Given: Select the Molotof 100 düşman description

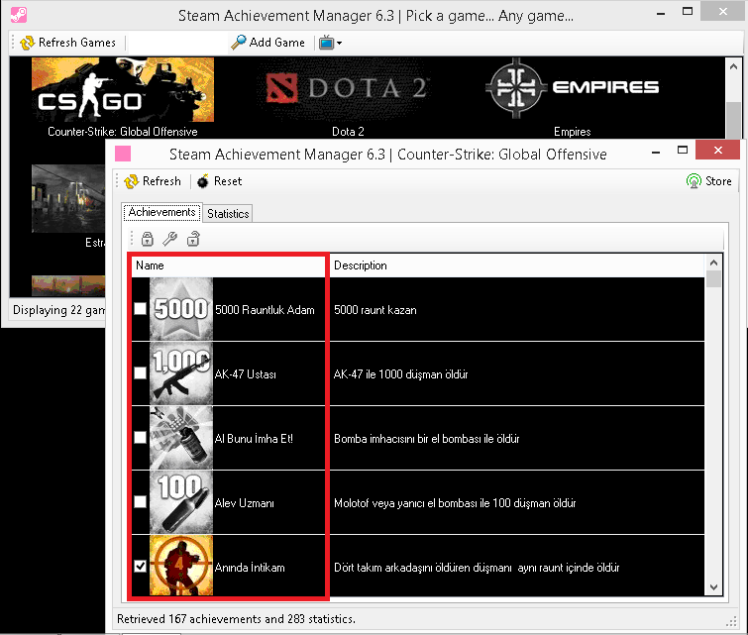Looking at the screenshot, I should (x=455, y=503).
